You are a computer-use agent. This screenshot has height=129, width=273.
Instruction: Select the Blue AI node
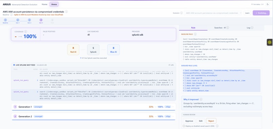coord(113,50)
